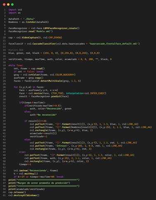Click the detectMultiScale(gray, 1.3, 5) line
The image size is (156, 200).
tap(47, 81)
